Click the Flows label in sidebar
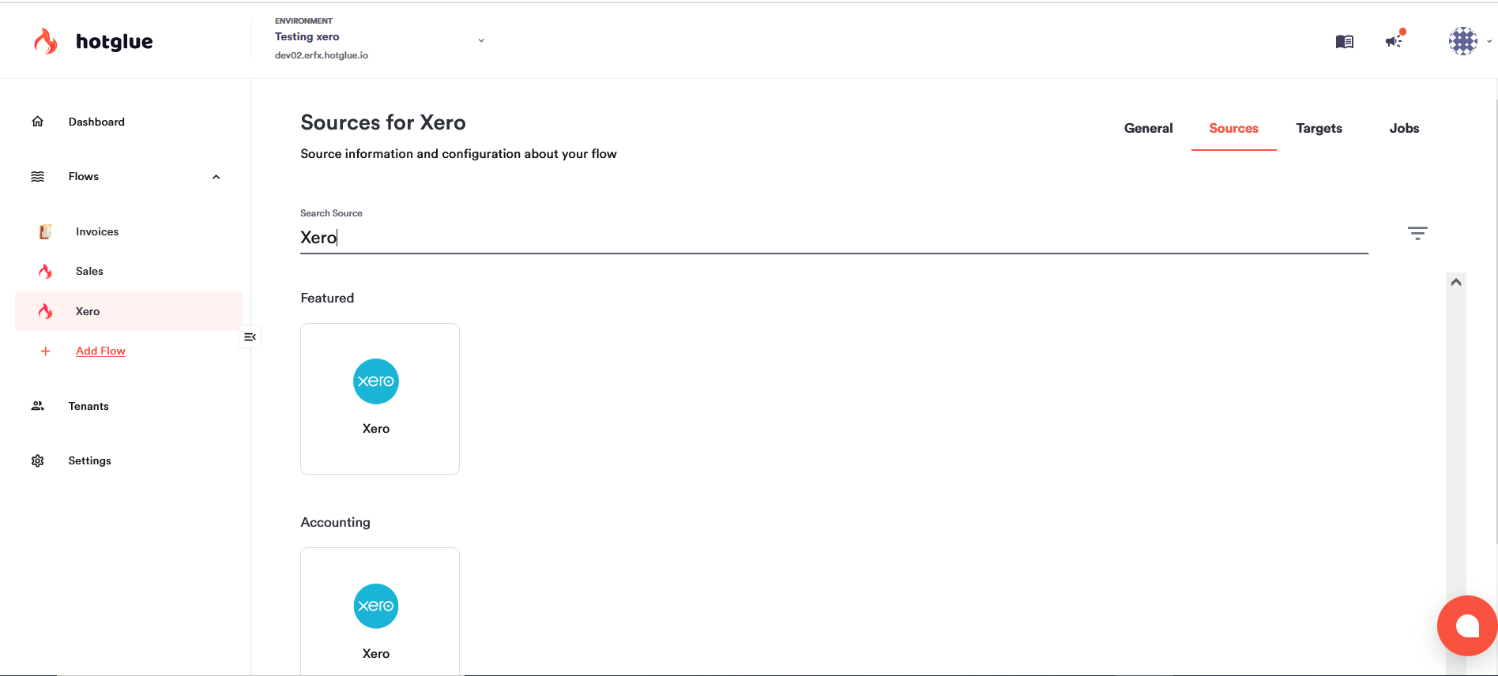The height and width of the screenshot is (676, 1498). [x=84, y=176]
